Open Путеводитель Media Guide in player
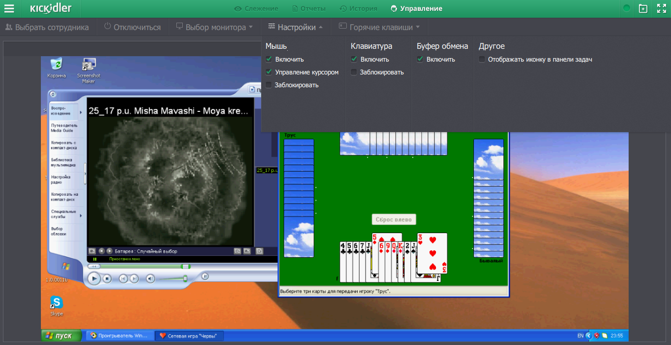This screenshot has height=345, width=671. click(x=64, y=128)
